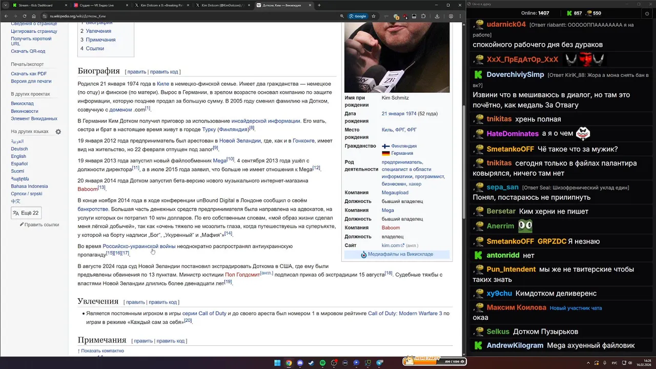Open Викисклад in other projects
Image resolution: width=656 pixels, height=369 pixels.
point(22,103)
